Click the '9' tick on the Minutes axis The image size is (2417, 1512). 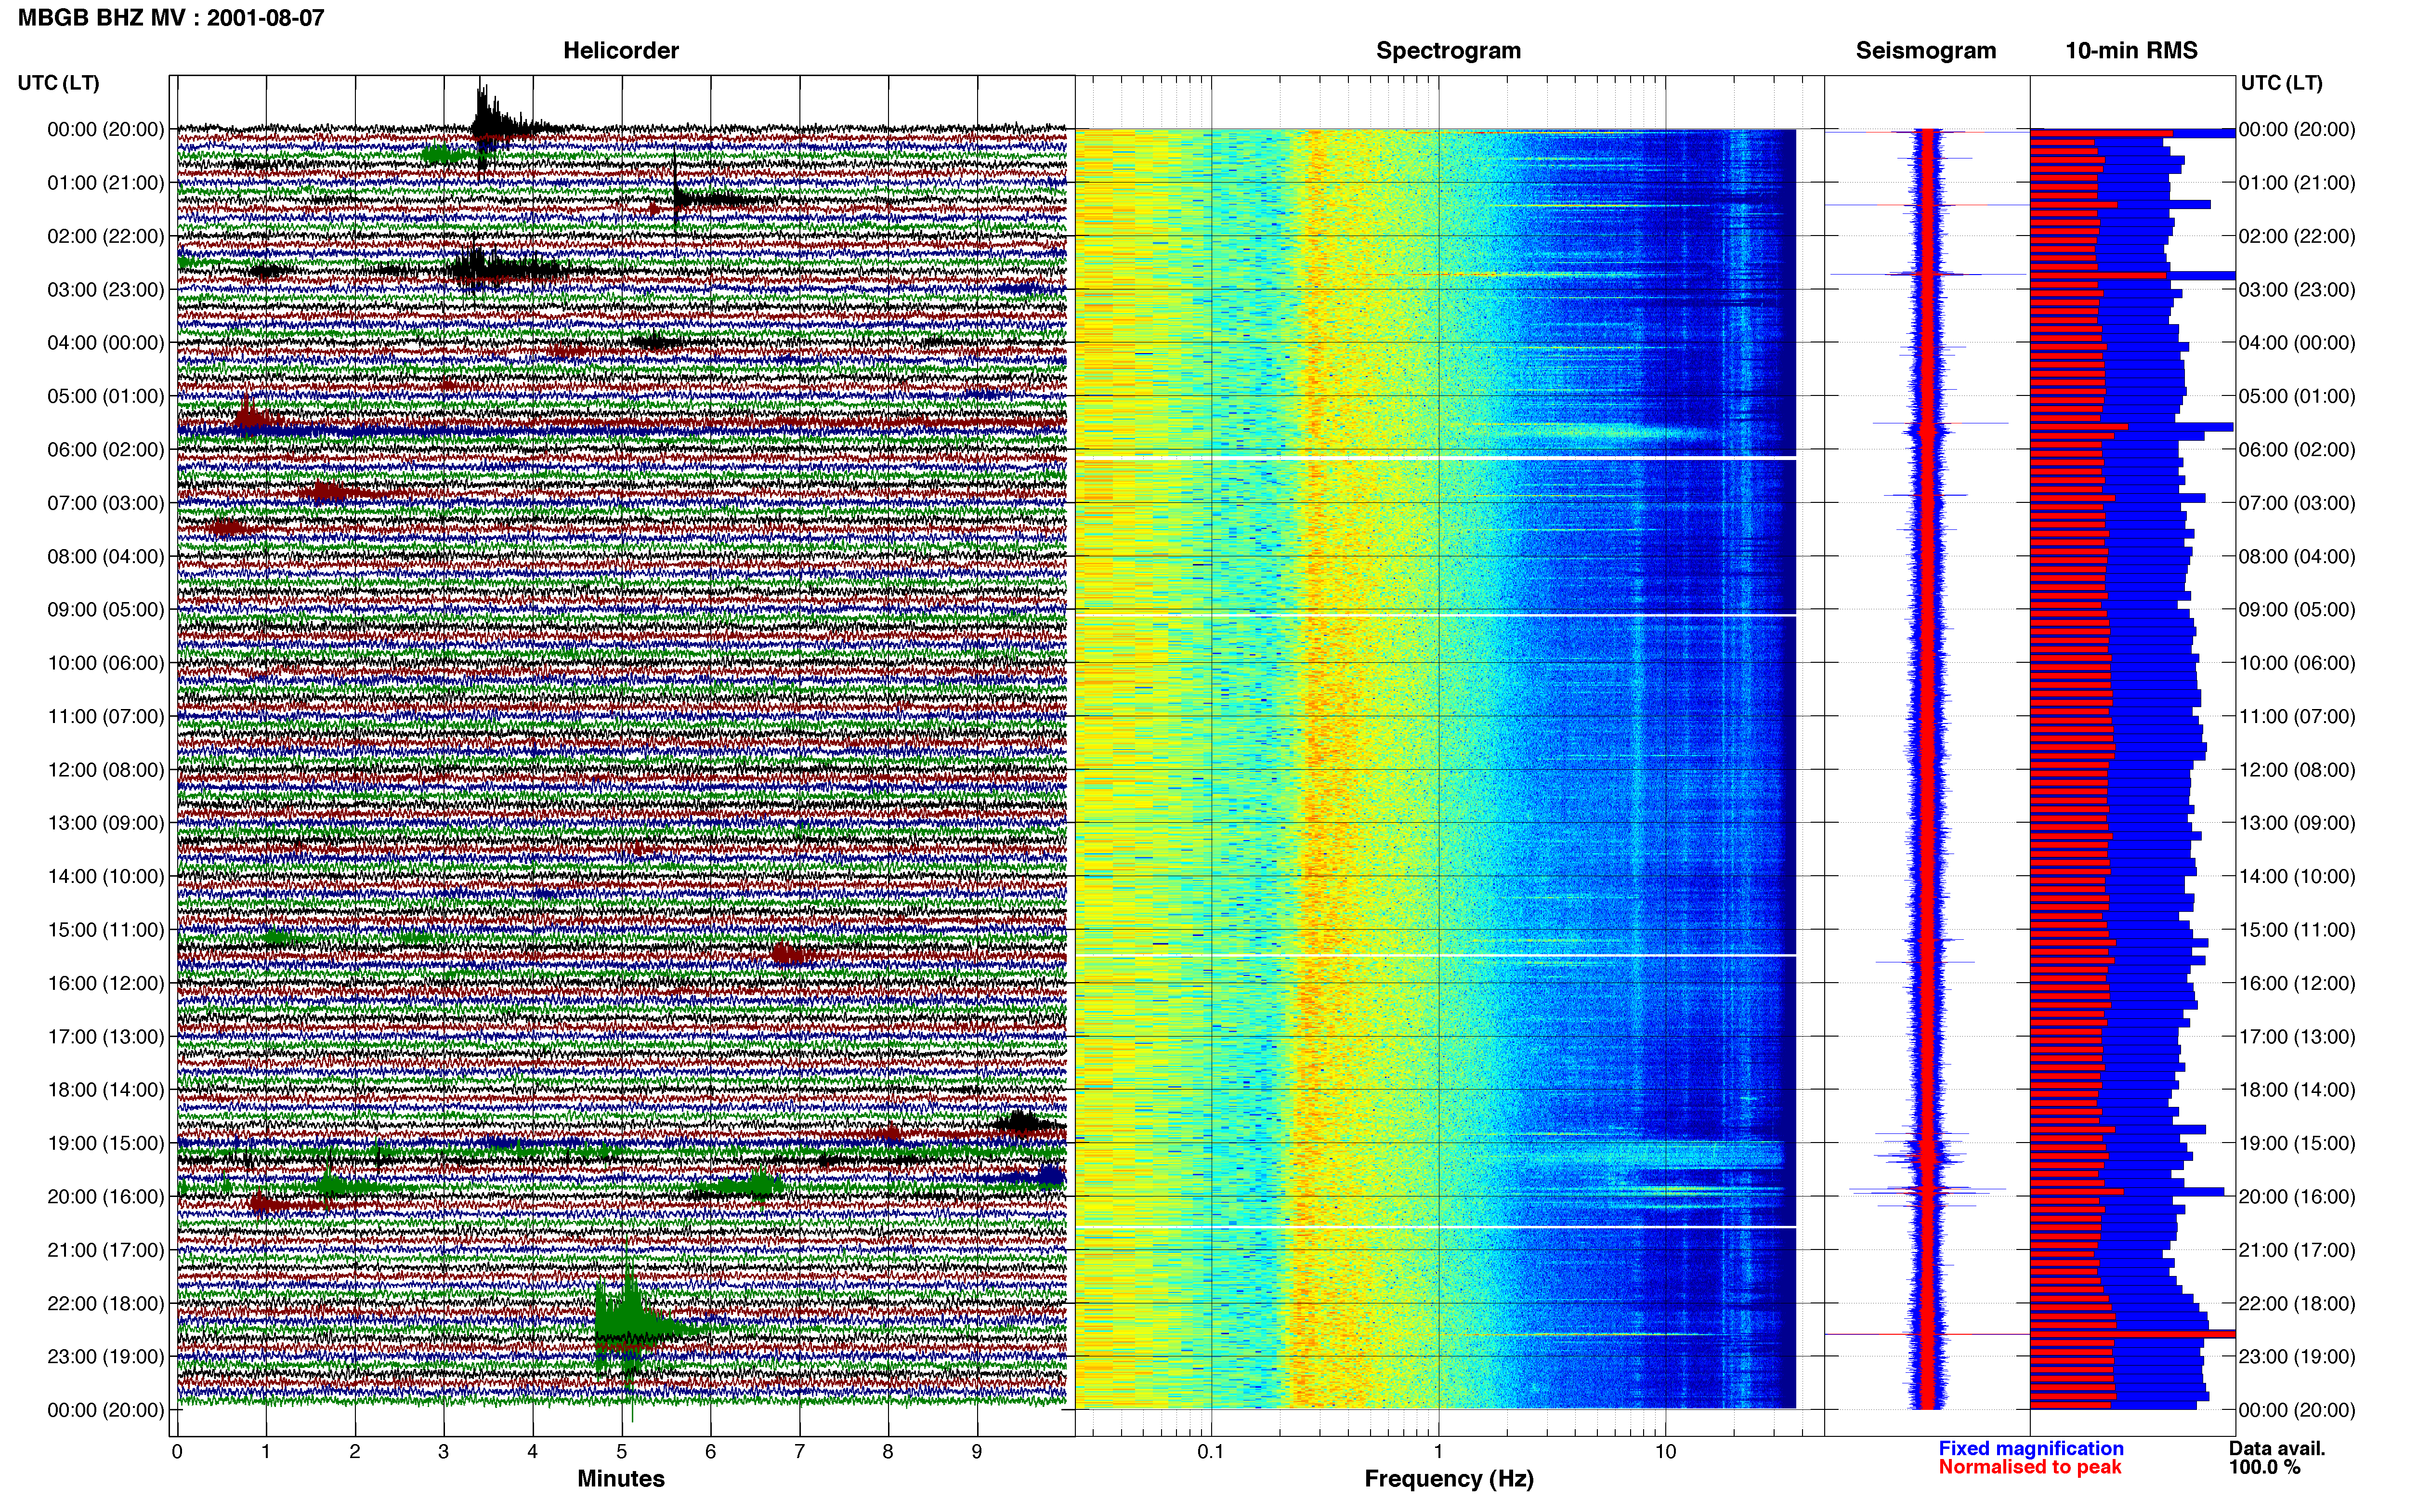[x=977, y=1451]
